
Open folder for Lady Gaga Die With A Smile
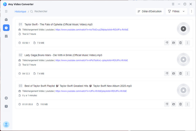[x=174, y=73]
